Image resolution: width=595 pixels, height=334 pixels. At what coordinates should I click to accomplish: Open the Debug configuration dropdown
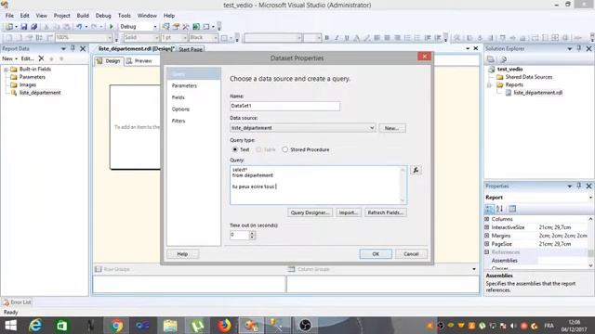[155, 27]
